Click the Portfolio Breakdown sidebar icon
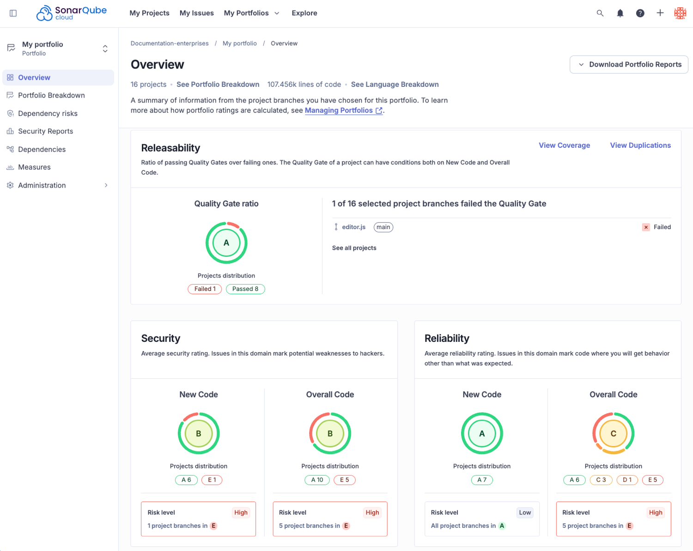This screenshot has height=551, width=693. [10, 95]
